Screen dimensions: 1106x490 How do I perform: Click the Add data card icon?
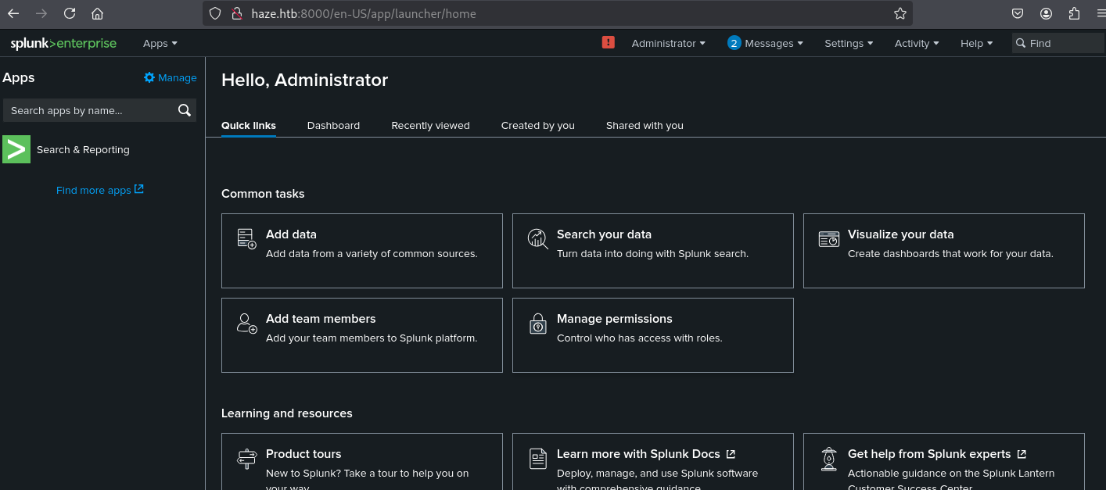[x=246, y=238]
